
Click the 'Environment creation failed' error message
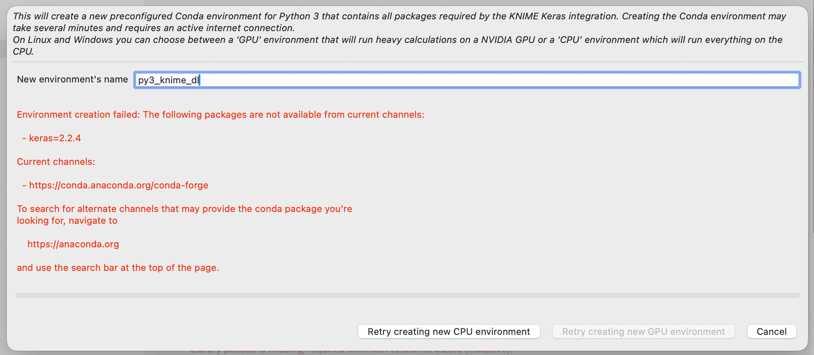(x=220, y=114)
